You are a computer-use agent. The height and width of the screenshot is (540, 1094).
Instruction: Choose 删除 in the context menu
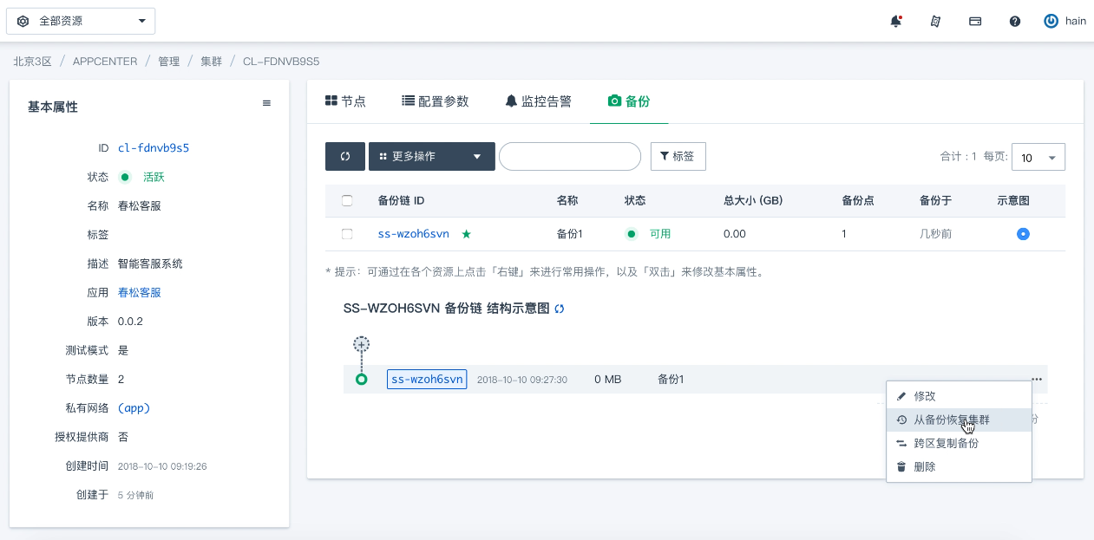959,466
